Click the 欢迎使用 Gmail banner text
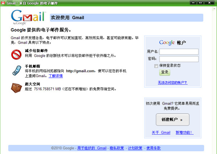The image size is (217, 154). tap(67, 18)
